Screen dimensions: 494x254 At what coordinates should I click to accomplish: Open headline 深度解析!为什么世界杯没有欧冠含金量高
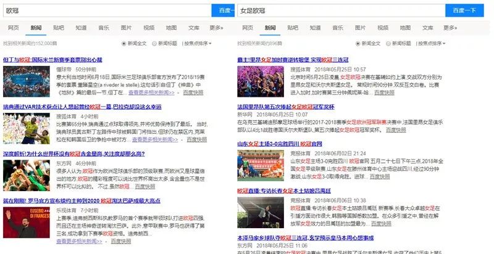(x=74, y=154)
